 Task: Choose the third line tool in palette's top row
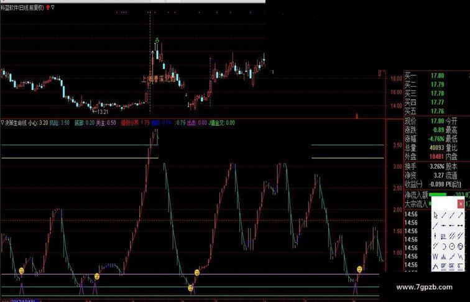click(x=452, y=215)
